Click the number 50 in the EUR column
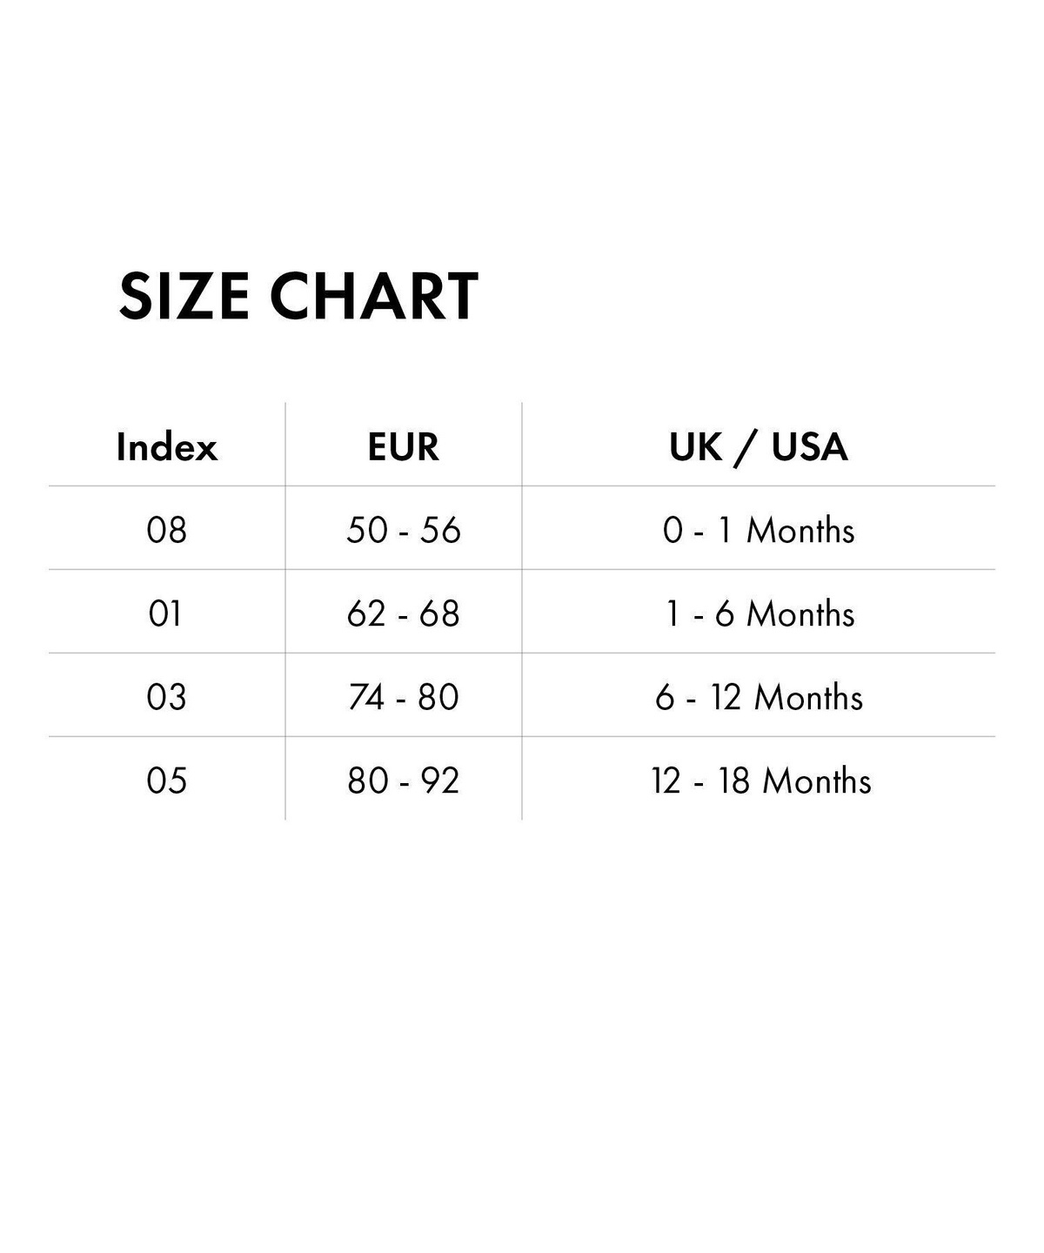 click(x=366, y=530)
